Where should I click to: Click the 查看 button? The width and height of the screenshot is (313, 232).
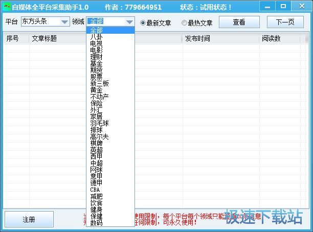pyautogui.click(x=239, y=22)
